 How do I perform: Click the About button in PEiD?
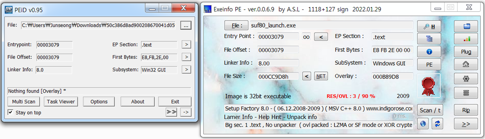click(x=138, y=102)
